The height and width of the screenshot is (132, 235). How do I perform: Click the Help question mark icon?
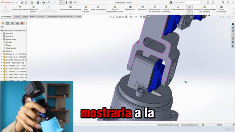coord(213,3)
